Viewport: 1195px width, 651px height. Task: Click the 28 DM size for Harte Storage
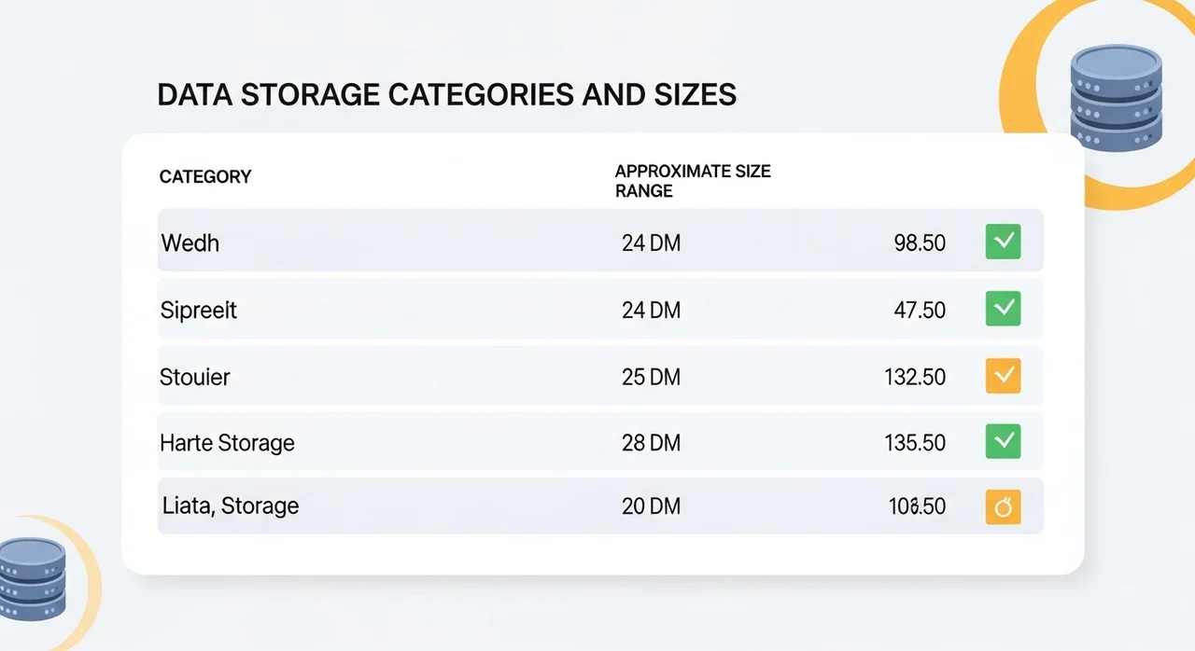(651, 442)
